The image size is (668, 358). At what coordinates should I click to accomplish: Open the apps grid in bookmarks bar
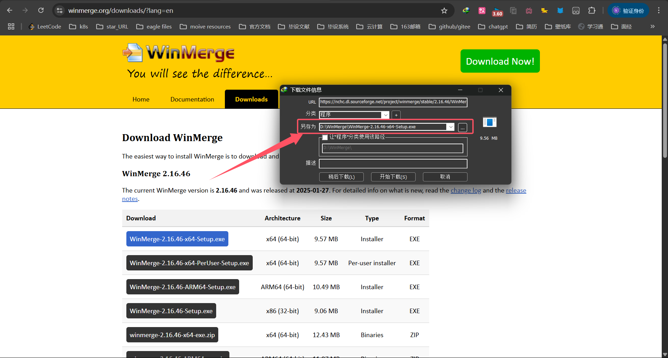(x=11, y=26)
